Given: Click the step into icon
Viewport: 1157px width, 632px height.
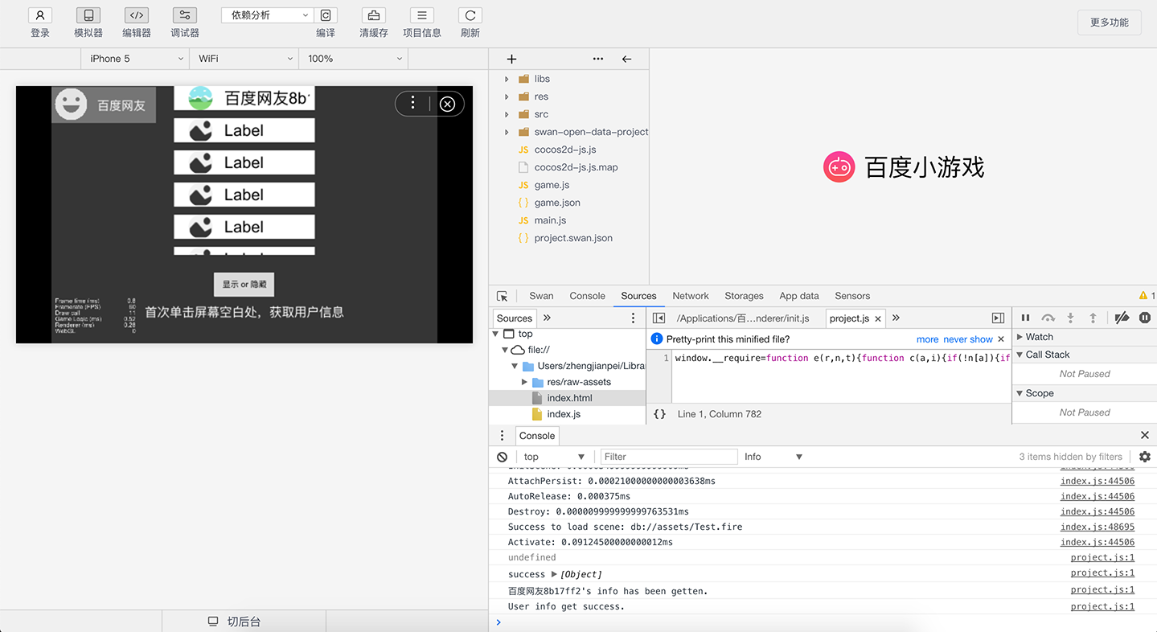Looking at the screenshot, I should coord(1070,318).
